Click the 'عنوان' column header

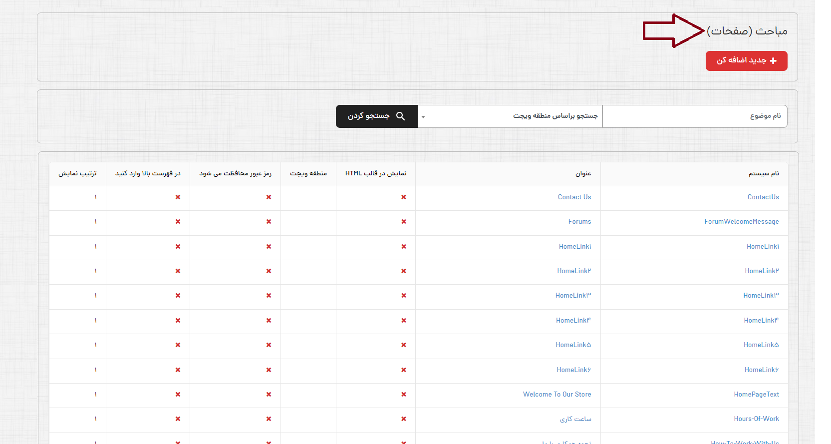(582, 174)
